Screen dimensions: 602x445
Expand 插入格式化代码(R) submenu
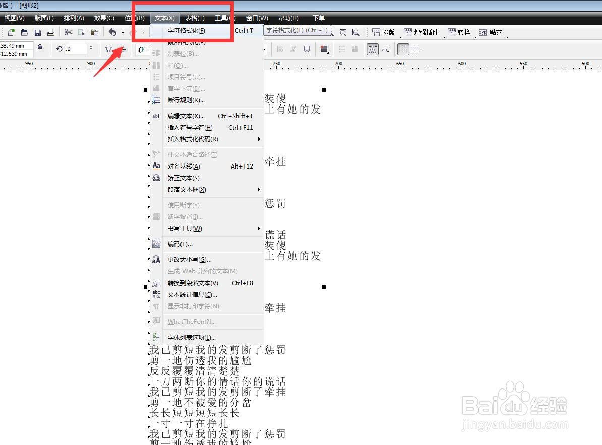(x=207, y=139)
